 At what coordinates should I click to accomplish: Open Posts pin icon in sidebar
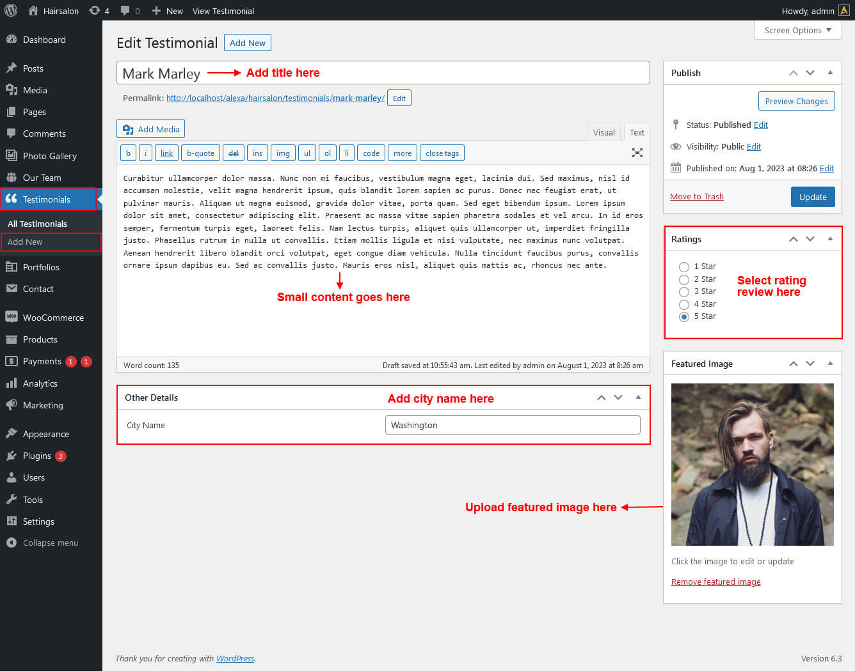click(x=12, y=68)
